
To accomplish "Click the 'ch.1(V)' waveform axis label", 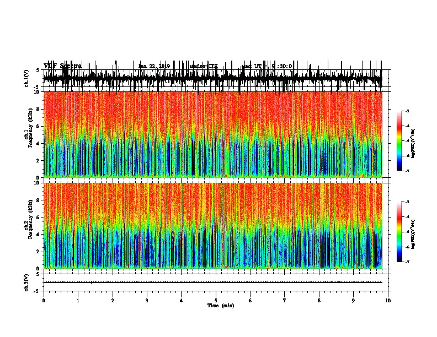I will tap(26, 78).
